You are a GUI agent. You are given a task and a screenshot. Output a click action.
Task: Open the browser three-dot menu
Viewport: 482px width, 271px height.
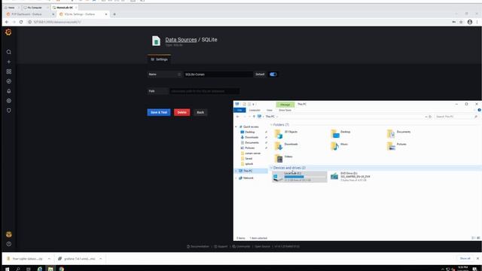(x=477, y=22)
